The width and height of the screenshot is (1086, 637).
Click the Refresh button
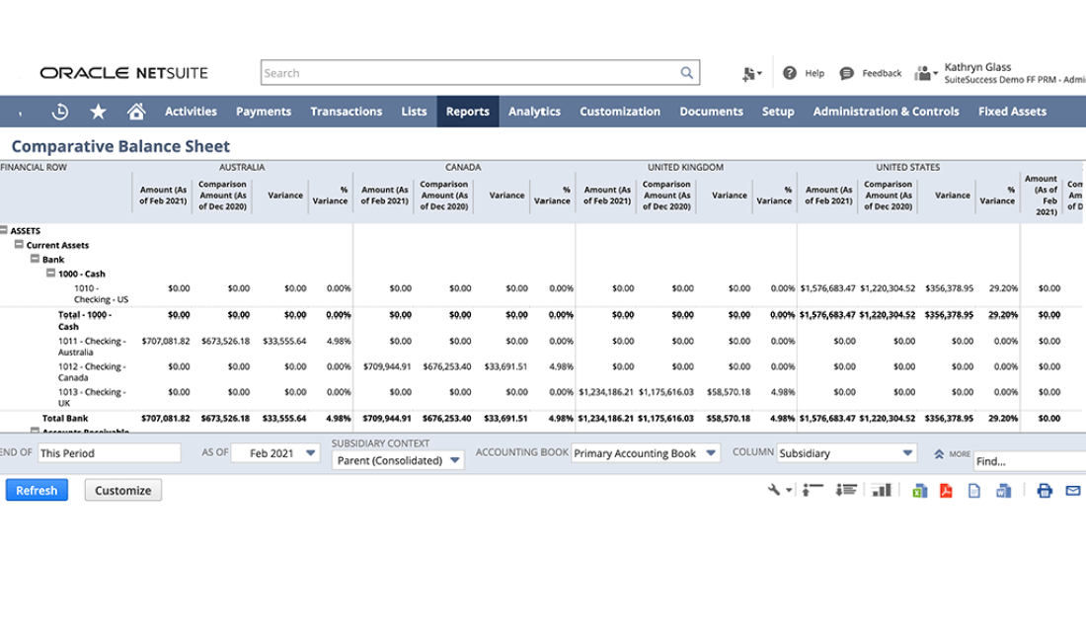pyautogui.click(x=37, y=490)
